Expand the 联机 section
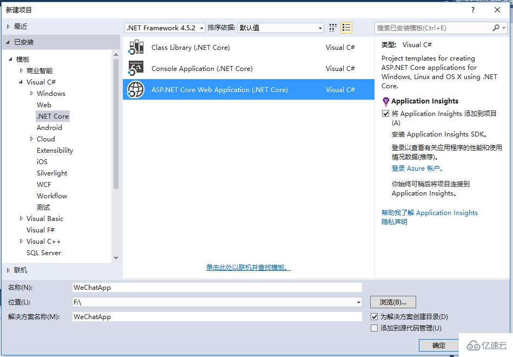 [x=9, y=270]
